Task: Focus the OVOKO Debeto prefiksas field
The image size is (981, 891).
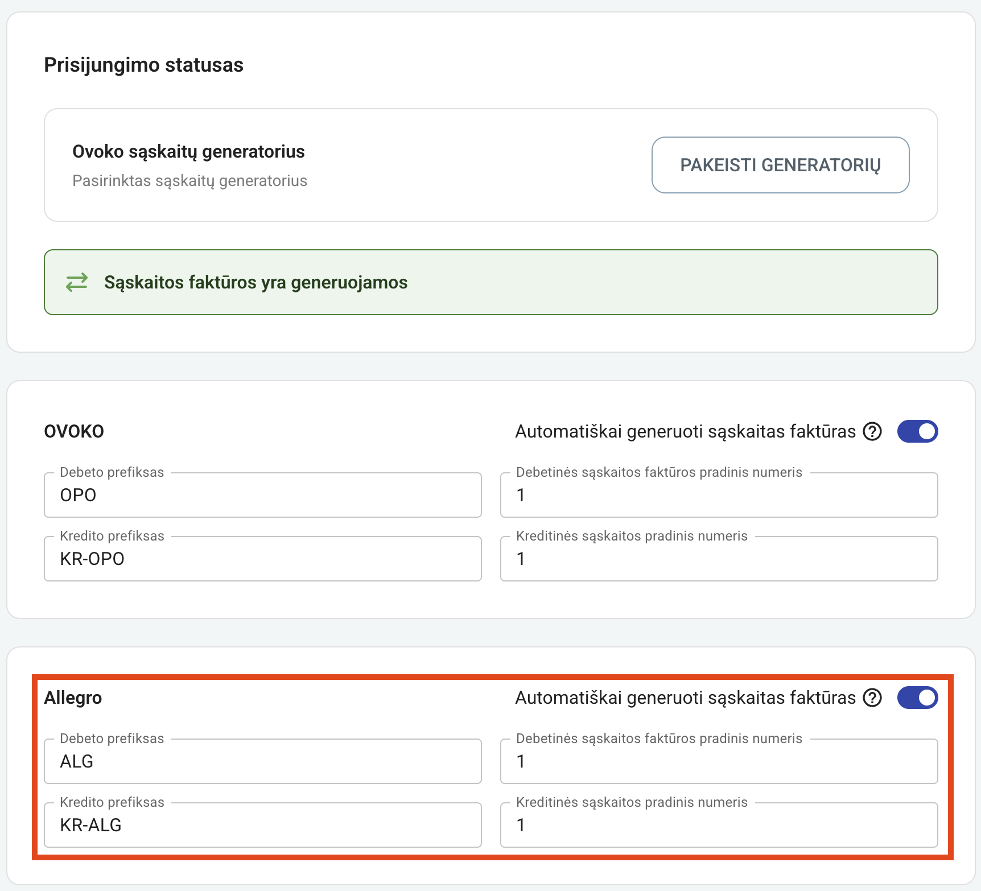Action: coord(263,495)
